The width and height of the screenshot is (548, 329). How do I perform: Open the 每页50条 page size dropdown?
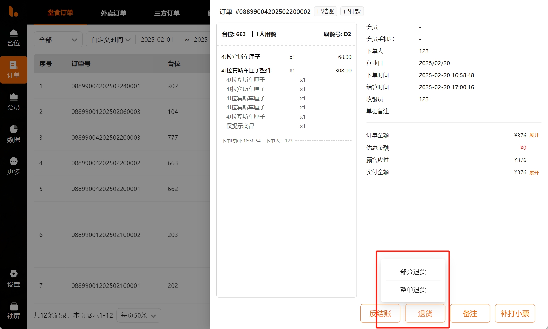click(x=139, y=315)
